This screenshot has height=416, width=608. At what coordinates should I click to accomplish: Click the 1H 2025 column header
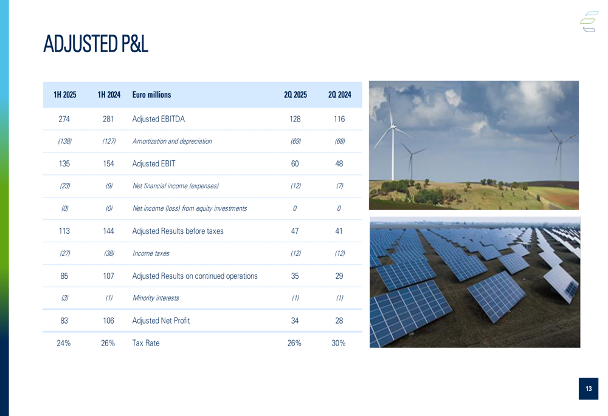(64, 95)
